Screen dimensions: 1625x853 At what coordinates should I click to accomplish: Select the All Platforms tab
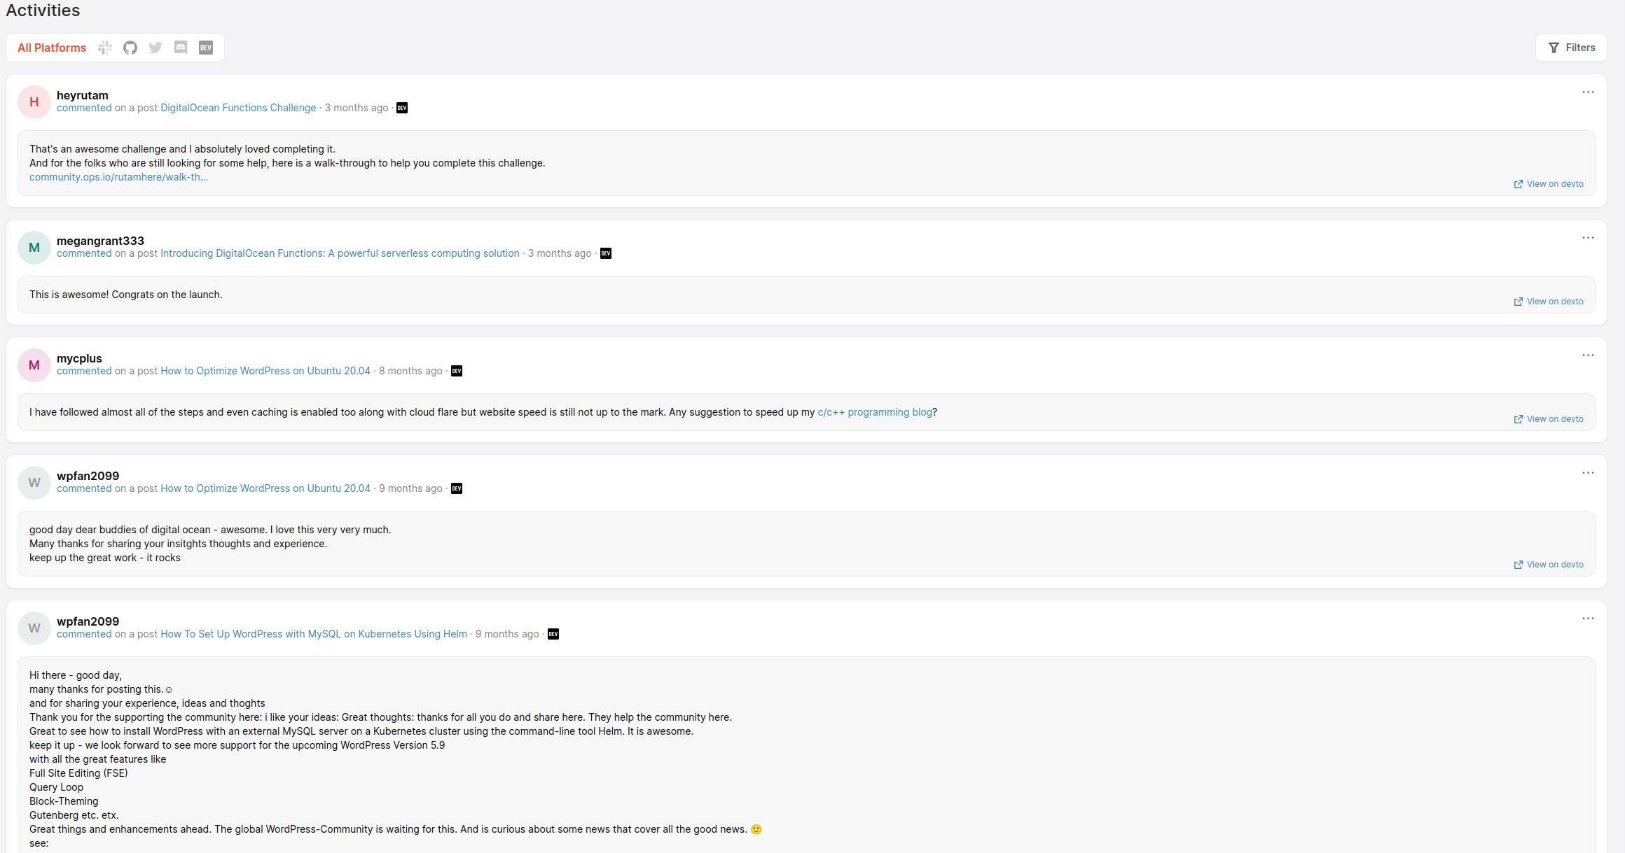coord(52,48)
